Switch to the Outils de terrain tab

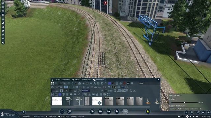(x=61, y=80)
